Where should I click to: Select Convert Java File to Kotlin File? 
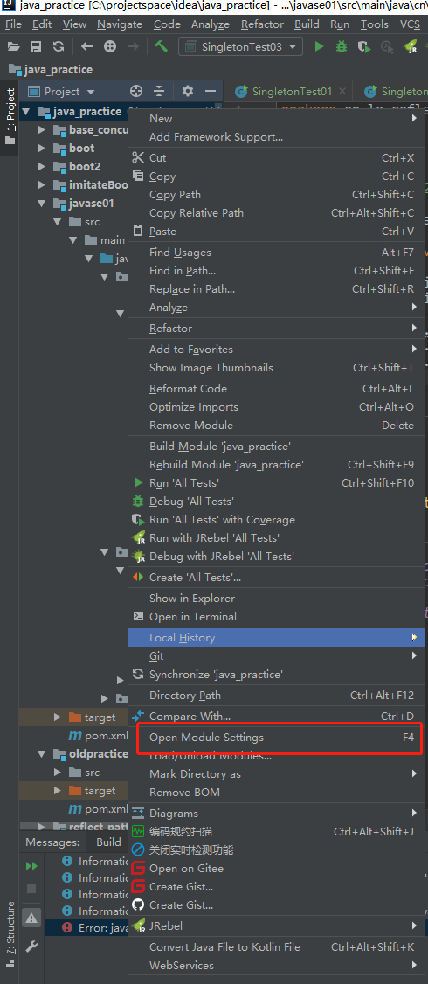coord(274,947)
